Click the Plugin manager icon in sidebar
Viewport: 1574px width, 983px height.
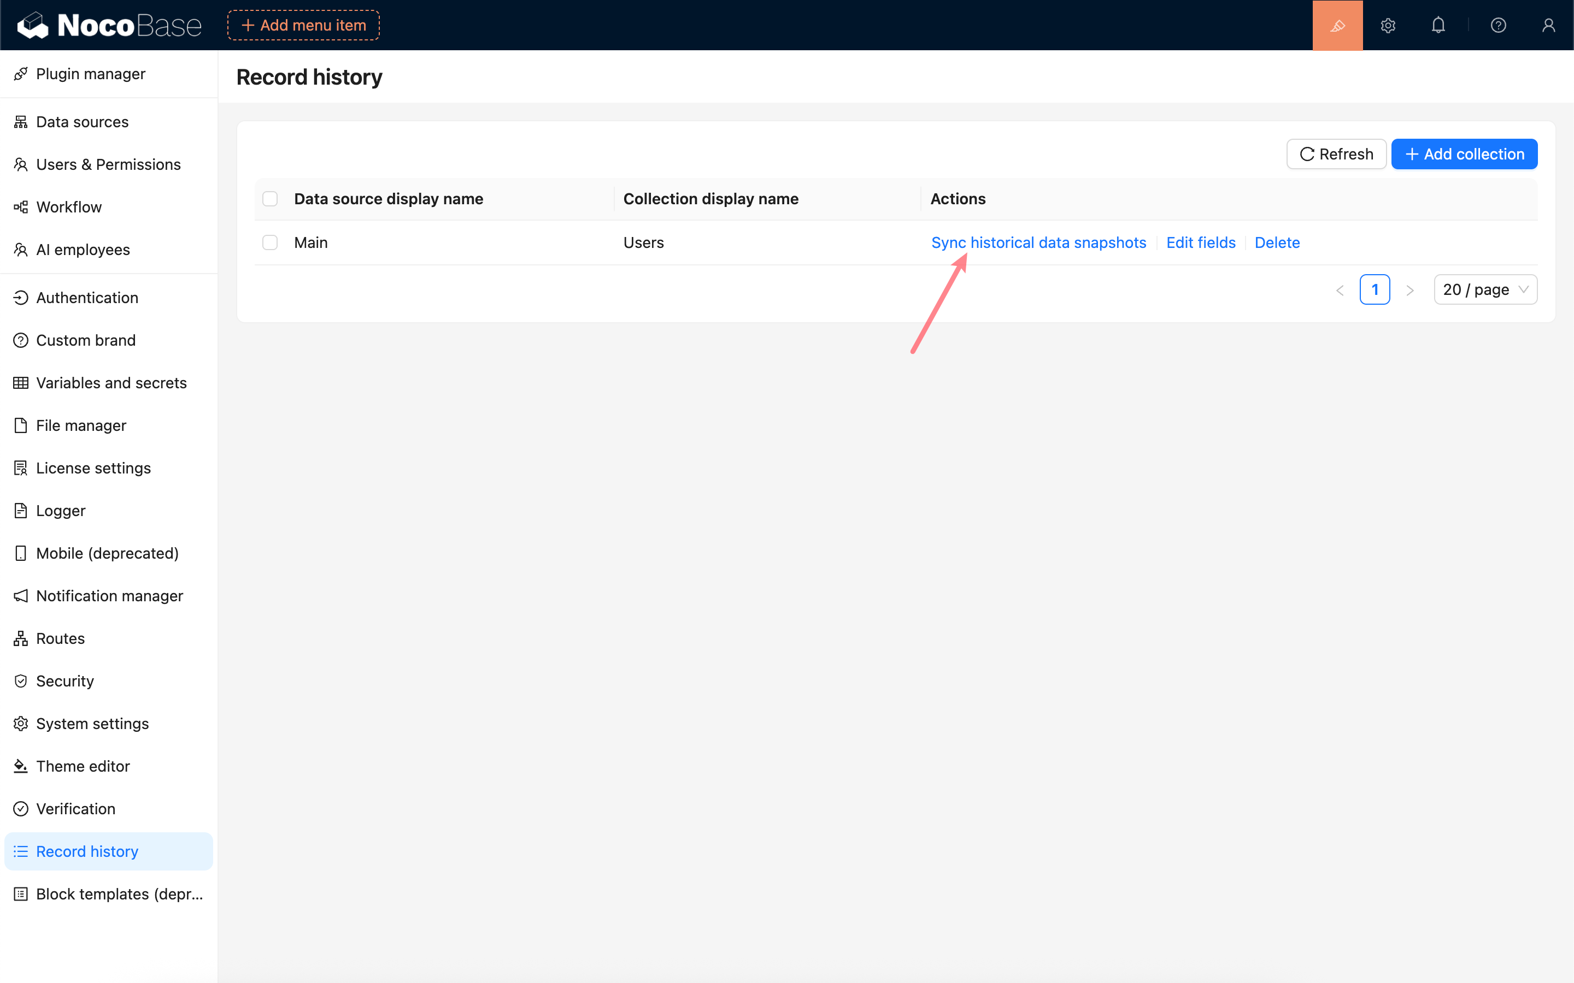(21, 74)
